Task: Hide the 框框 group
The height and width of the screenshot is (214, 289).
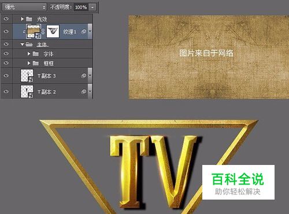Action: [6, 63]
